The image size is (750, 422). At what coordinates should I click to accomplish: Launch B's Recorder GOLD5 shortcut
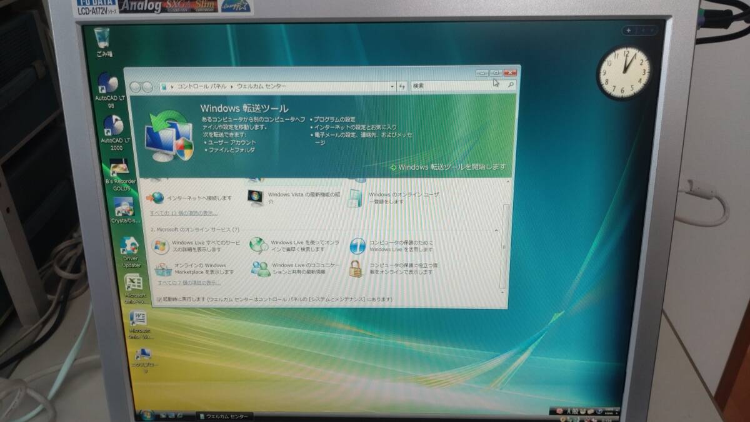tap(120, 175)
